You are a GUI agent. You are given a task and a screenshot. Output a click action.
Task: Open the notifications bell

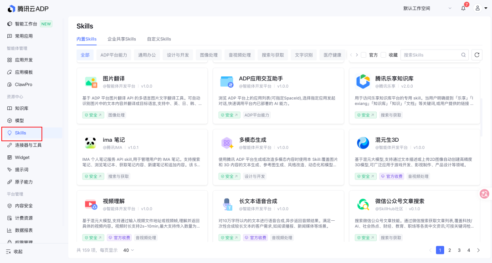[x=463, y=9]
